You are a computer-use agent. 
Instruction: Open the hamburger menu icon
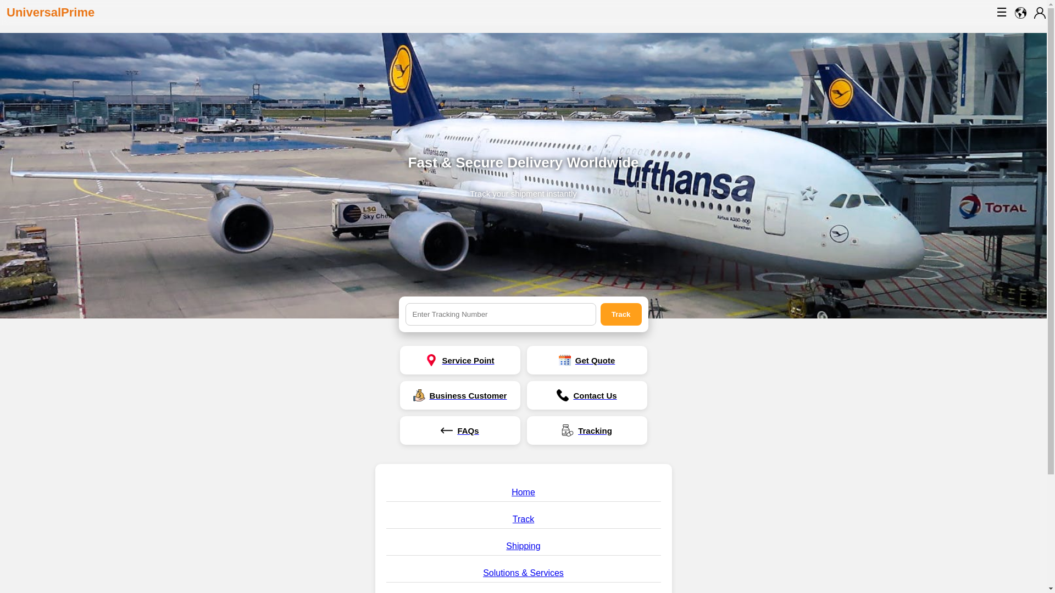click(1002, 12)
